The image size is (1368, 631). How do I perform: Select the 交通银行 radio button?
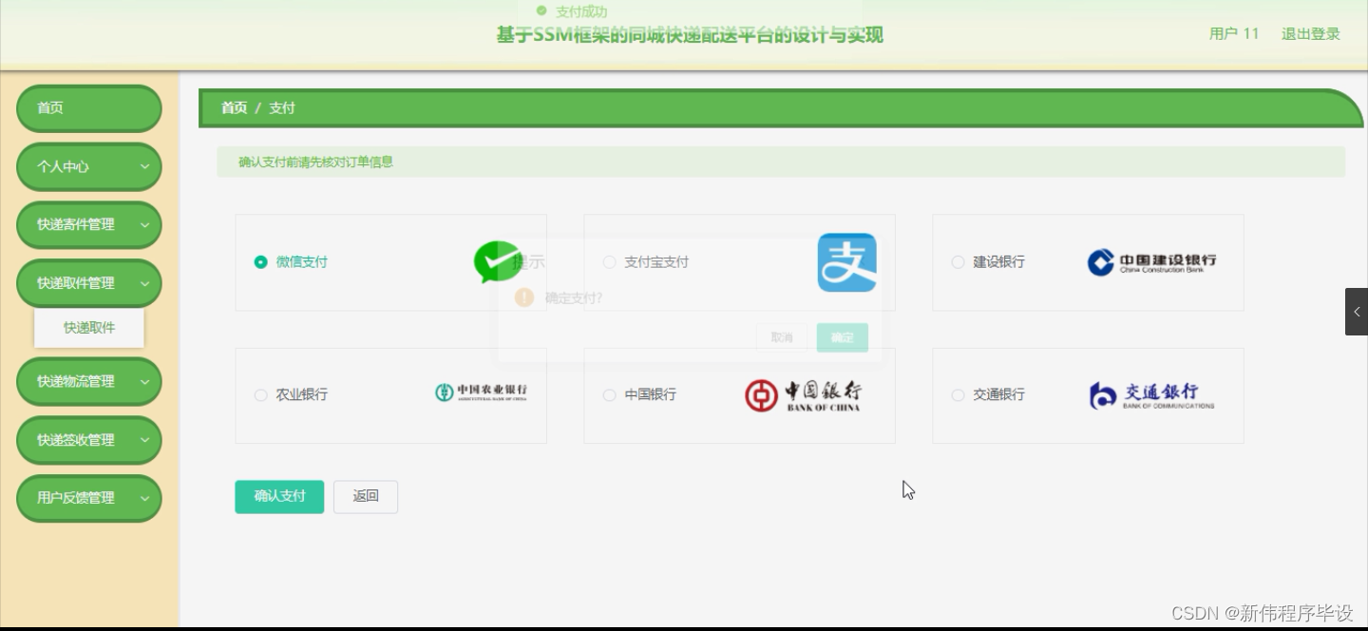958,395
